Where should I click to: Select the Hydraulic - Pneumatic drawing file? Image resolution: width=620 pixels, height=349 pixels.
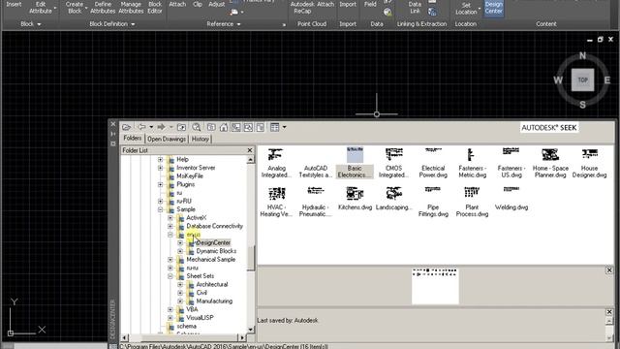coord(316,202)
